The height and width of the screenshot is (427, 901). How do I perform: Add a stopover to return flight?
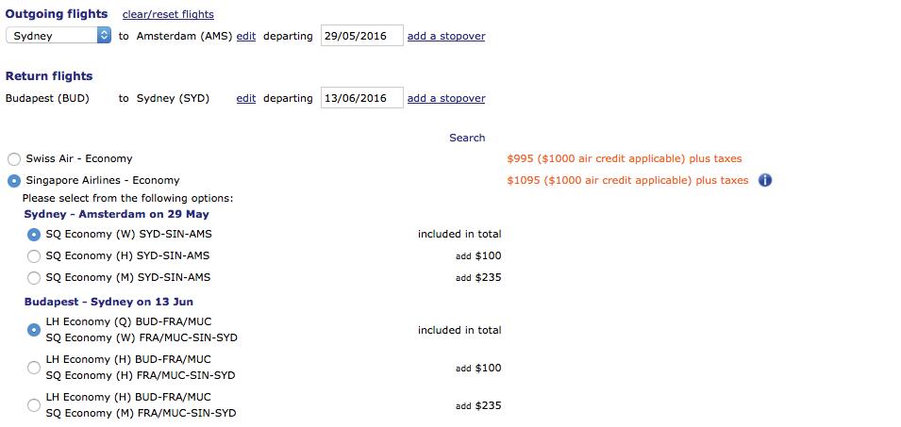[x=446, y=98]
